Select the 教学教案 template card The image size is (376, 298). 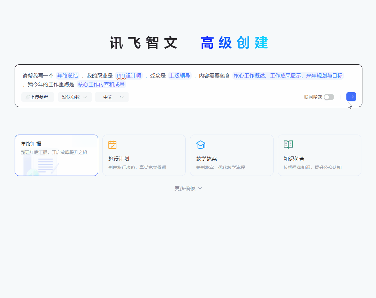[232, 155]
